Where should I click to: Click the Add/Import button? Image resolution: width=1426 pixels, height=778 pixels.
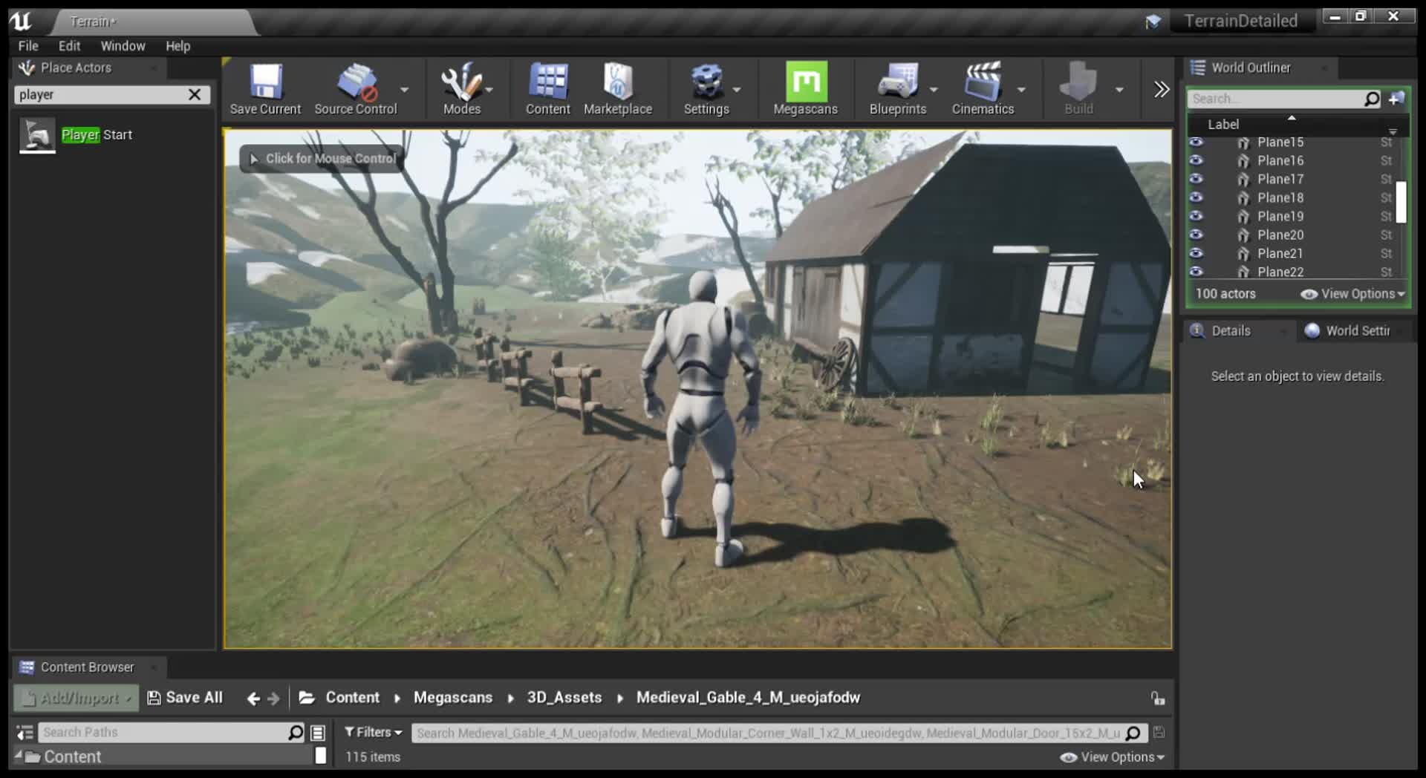pos(74,697)
